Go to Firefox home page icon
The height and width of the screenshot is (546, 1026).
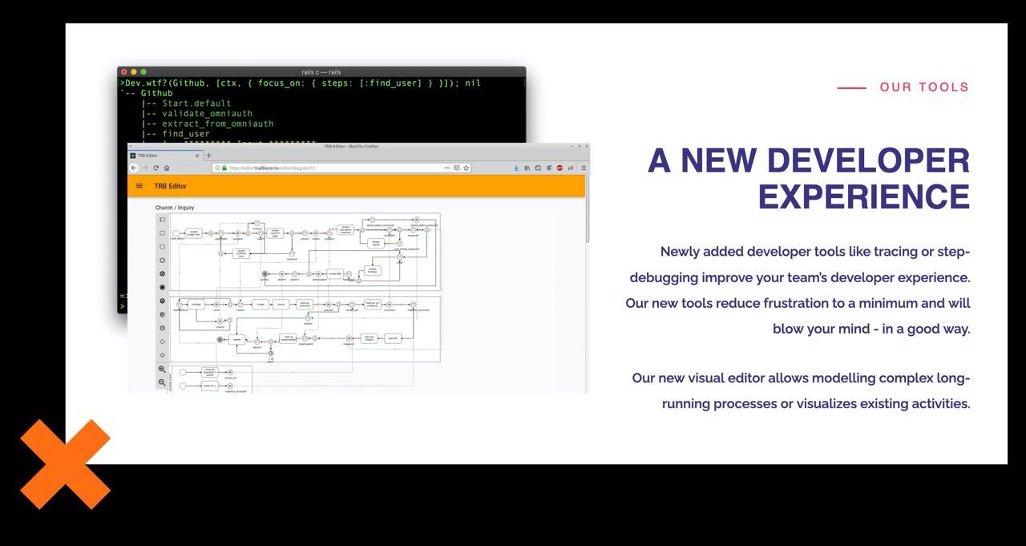tap(167, 168)
